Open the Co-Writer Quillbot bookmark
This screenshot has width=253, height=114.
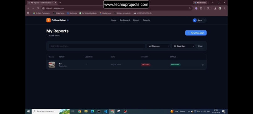tap(88, 13)
